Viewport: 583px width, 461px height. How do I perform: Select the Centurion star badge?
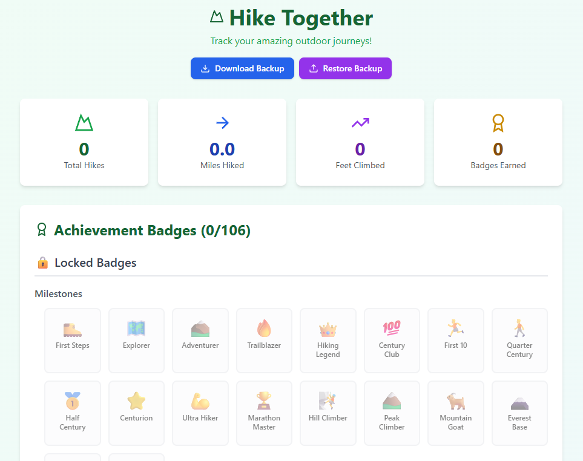[136, 413]
